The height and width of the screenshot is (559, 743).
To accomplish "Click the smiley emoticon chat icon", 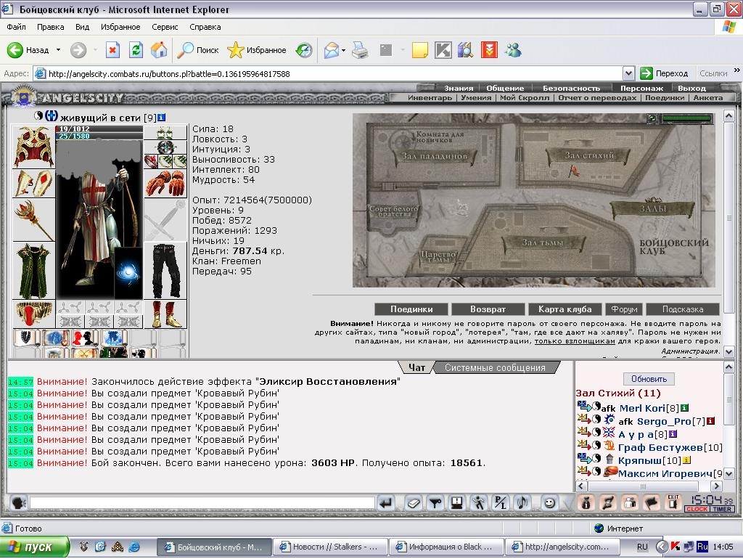I will click(x=549, y=503).
